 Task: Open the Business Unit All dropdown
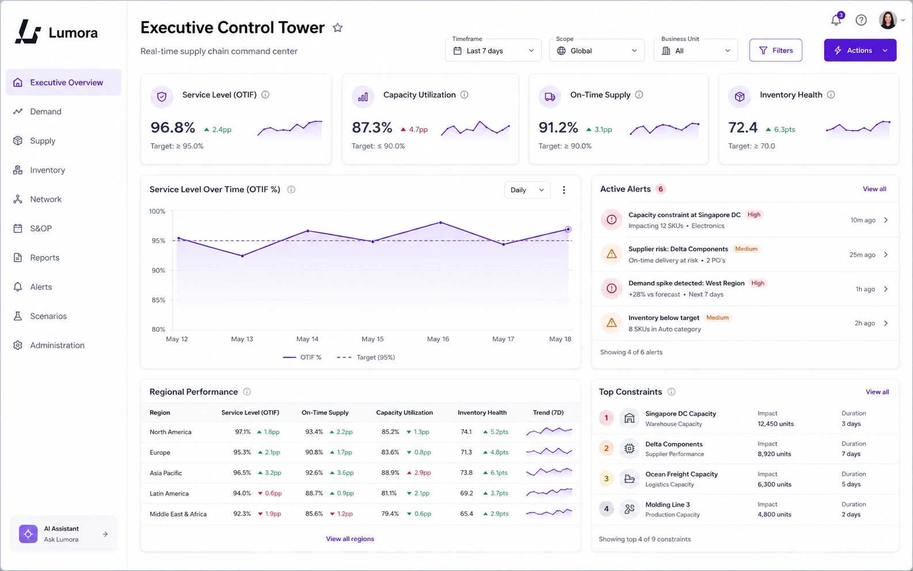(x=696, y=51)
